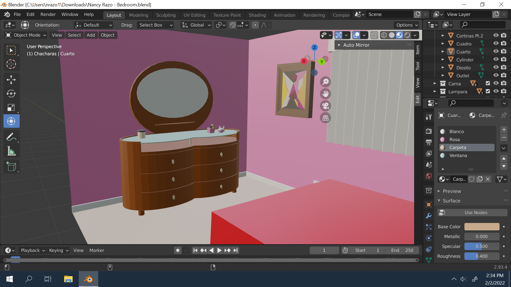The image size is (511, 287).
Task: Switch to the Shading workspace tab
Action: point(257,15)
